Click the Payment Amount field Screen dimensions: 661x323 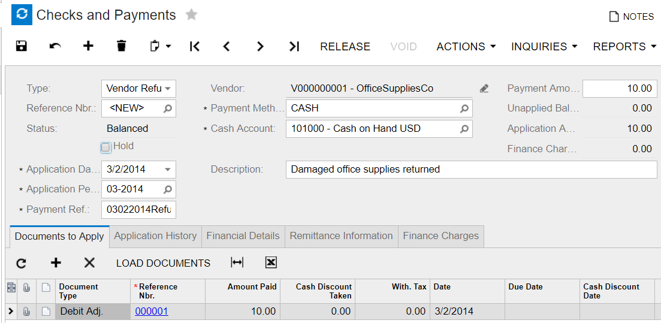coord(620,89)
